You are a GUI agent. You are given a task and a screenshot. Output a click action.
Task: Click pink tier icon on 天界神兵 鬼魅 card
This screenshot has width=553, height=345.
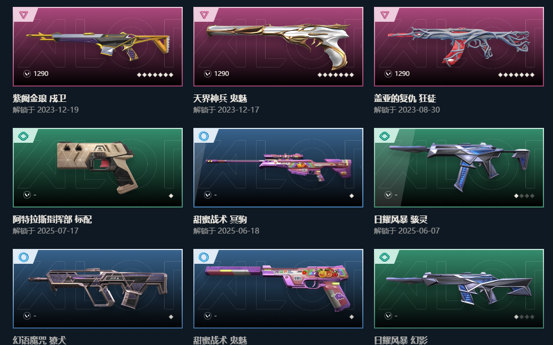point(204,15)
